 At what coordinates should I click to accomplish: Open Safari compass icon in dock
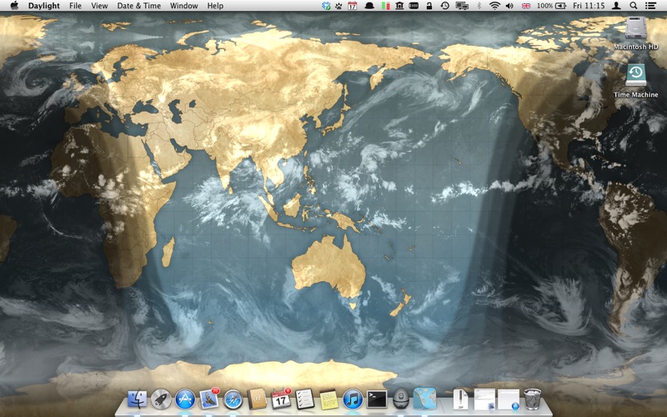[233, 399]
